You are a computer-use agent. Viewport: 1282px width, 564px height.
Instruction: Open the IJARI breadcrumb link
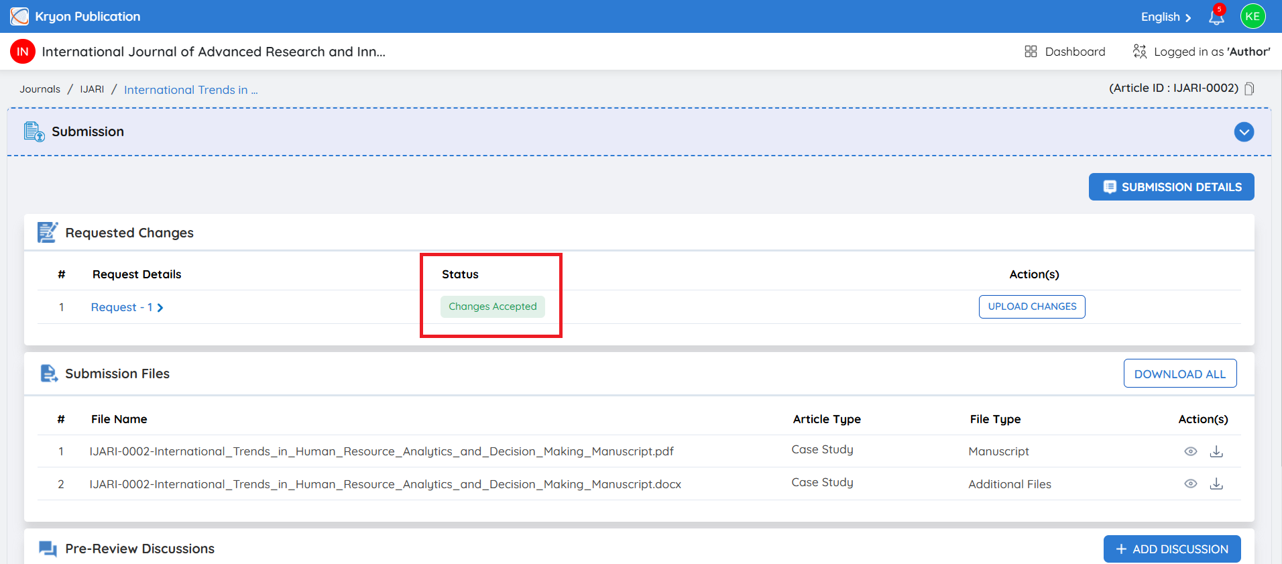coord(92,89)
